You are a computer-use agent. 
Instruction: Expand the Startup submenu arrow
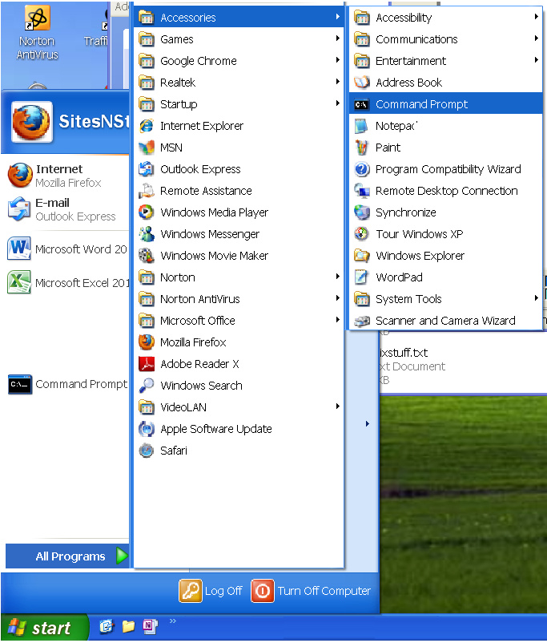(338, 103)
